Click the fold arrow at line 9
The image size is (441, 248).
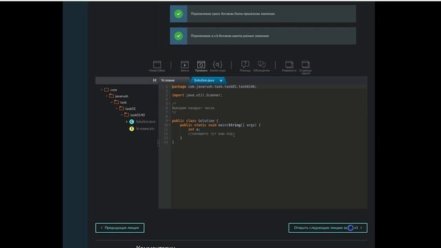coord(170,121)
